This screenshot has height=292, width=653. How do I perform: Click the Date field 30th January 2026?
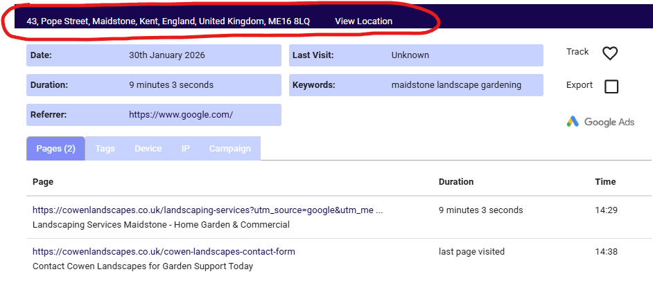tap(167, 55)
